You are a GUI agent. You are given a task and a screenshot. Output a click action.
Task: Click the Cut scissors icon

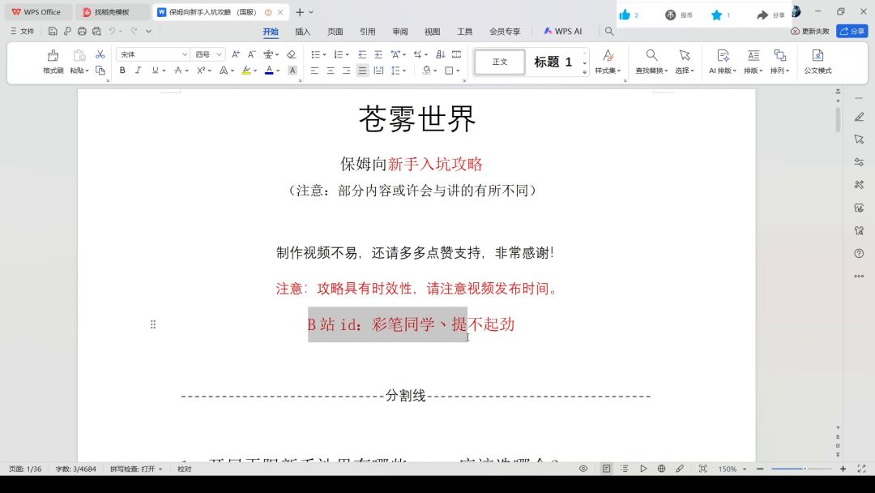[100, 54]
